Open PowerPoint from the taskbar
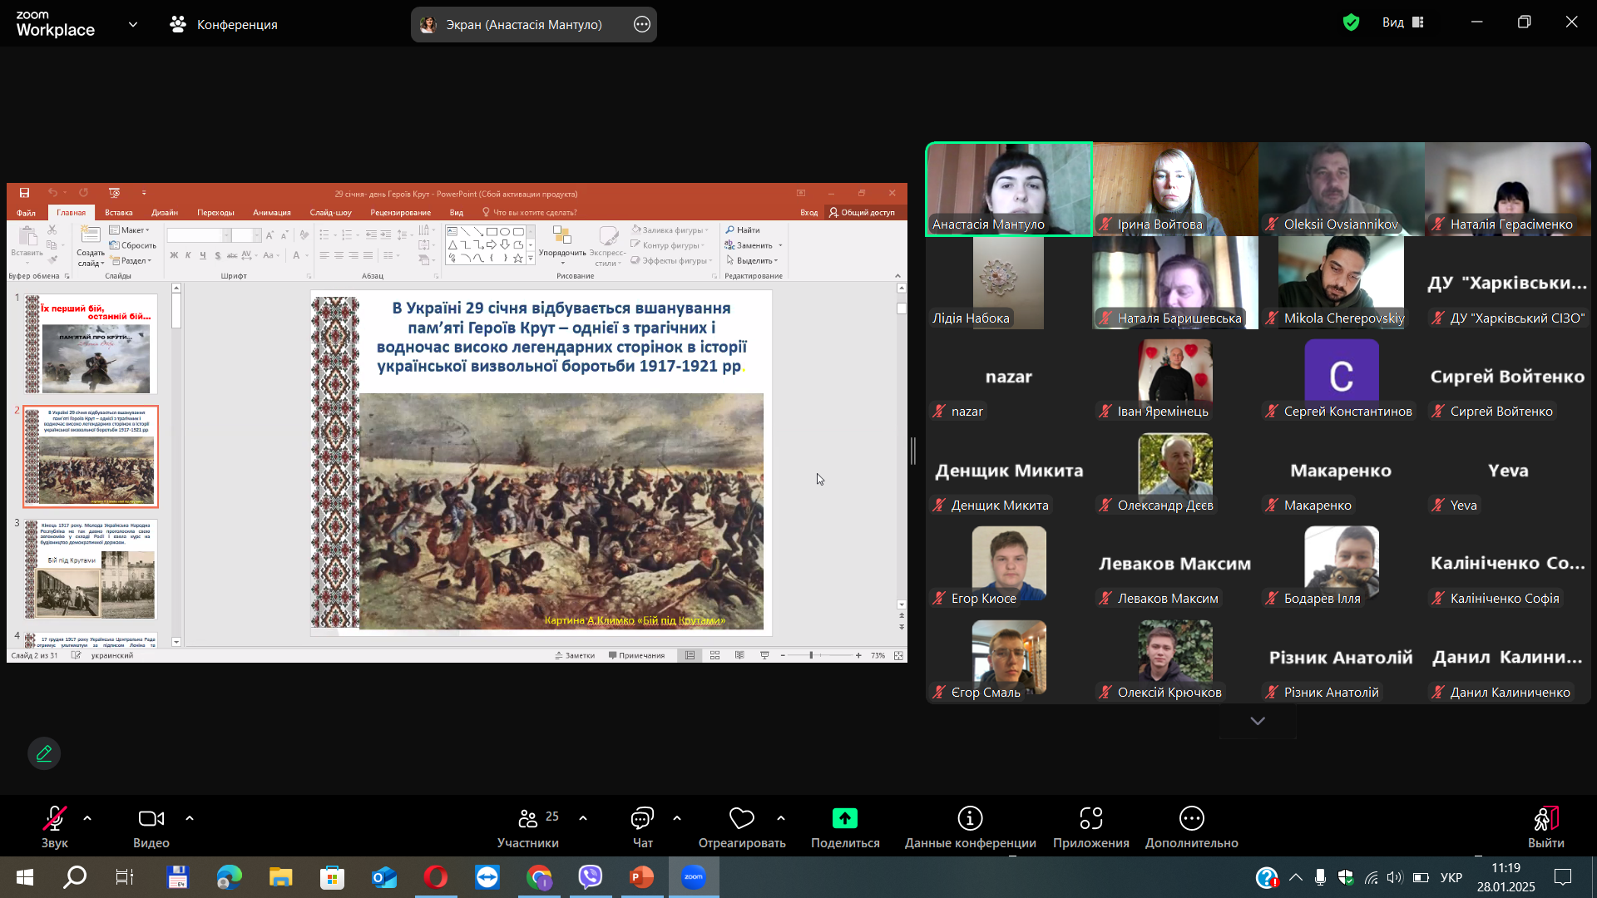This screenshot has width=1597, height=898. click(641, 877)
